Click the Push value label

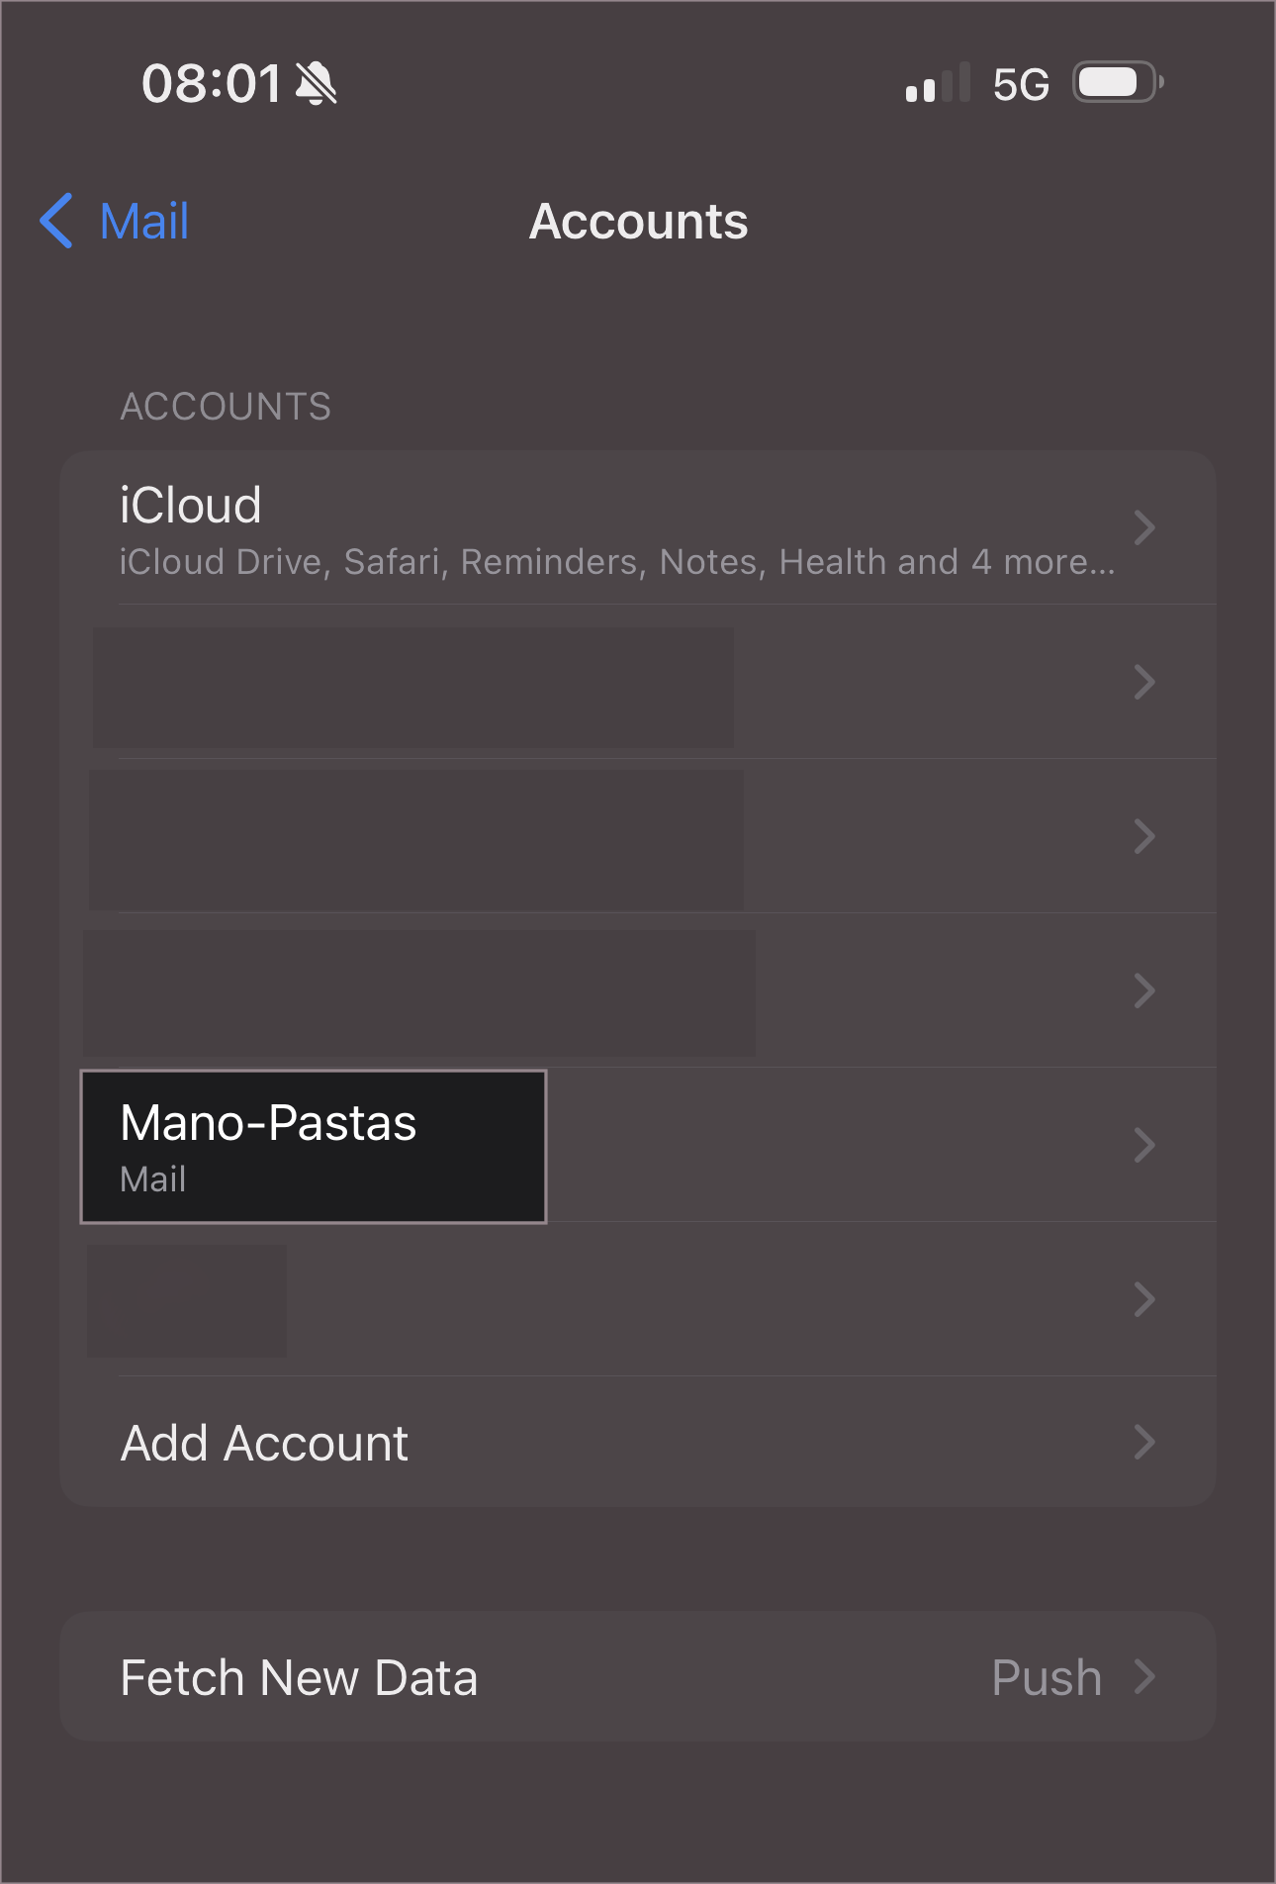tap(1046, 1677)
